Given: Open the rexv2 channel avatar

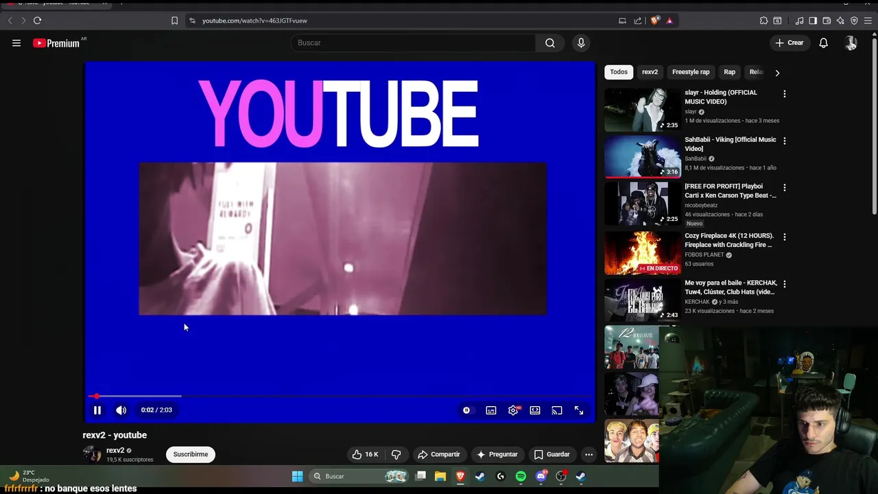Looking at the screenshot, I should [x=91, y=454].
